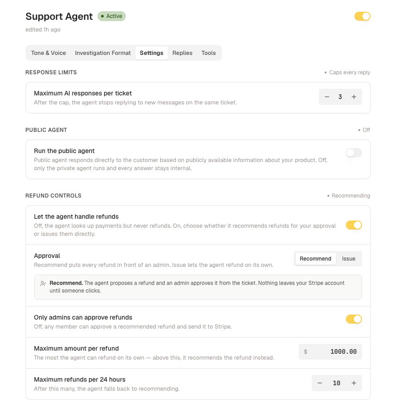This screenshot has height=410, width=393.
Task: Click the 'Off' status next to Public Agent
Action: coord(366,130)
